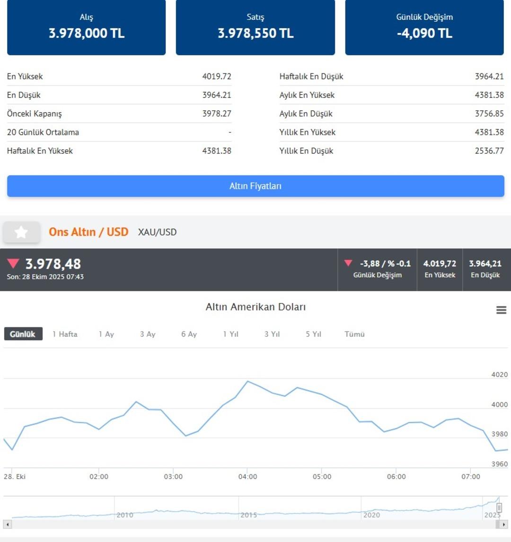The height and width of the screenshot is (542, 511).
Task: Click the Günlük Değişim card
Action: click(x=424, y=27)
